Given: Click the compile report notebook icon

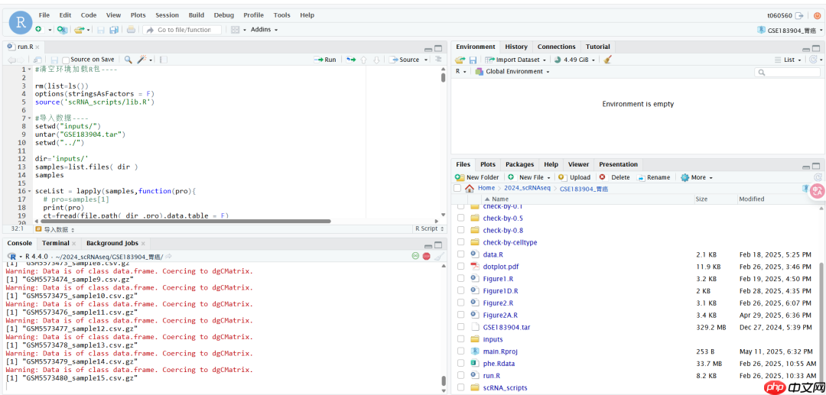Looking at the screenshot, I should 164,60.
